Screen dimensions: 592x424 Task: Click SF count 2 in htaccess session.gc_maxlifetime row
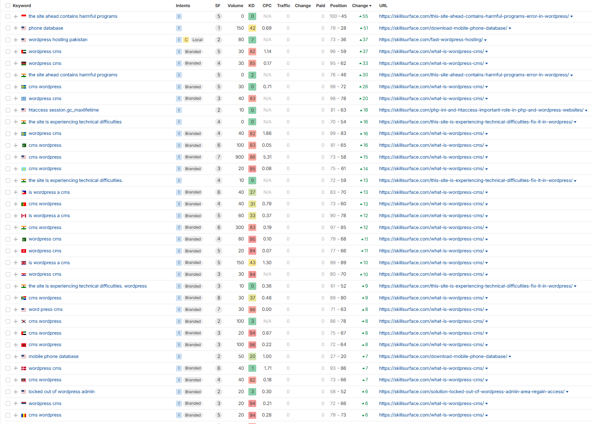(x=219, y=110)
